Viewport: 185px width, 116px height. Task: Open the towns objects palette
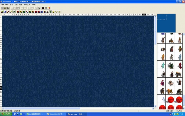[47, 12]
